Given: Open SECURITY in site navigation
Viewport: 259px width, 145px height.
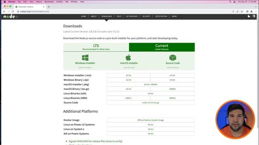Looking at the screenshot, I should point(146,16).
